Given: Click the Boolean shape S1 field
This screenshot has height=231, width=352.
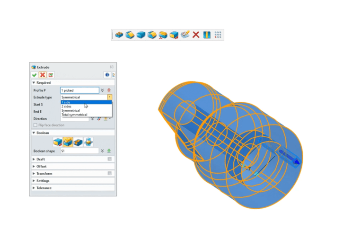Looking at the screenshot, I should coord(79,151).
